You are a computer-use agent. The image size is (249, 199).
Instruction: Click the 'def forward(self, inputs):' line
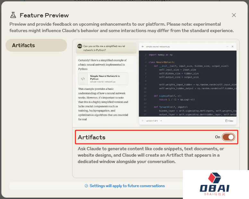point(171,107)
